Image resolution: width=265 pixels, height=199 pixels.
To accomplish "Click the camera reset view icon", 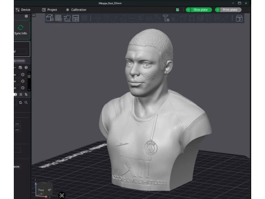I will (62, 195).
